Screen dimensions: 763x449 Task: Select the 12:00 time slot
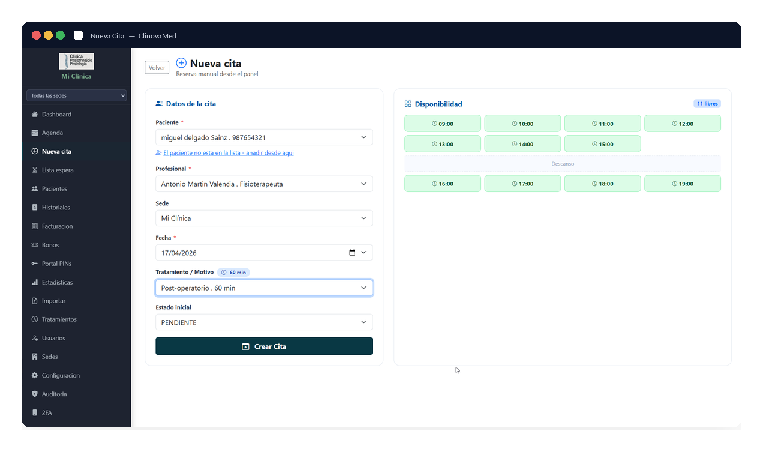click(x=683, y=124)
